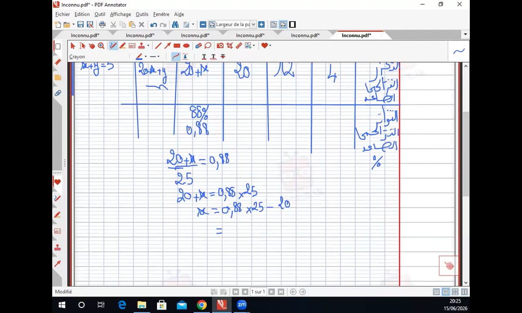Image resolution: width=522 pixels, height=313 pixels.
Task: Go to the next page
Action: click(x=272, y=292)
